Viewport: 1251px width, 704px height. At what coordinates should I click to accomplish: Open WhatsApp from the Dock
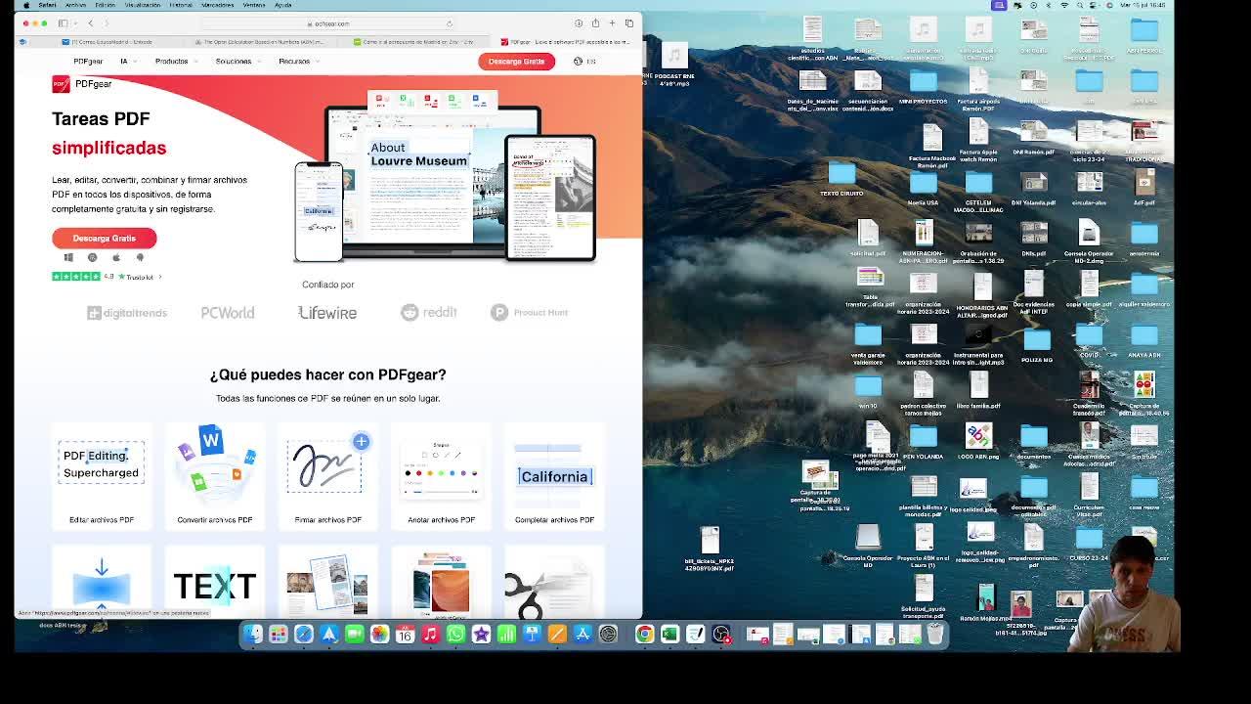click(455, 635)
